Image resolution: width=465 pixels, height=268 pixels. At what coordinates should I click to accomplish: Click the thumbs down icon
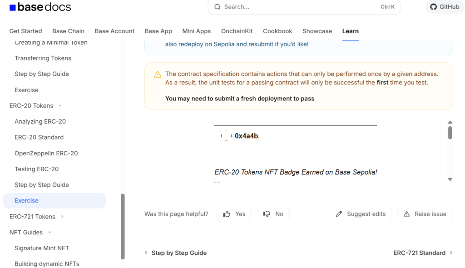click(267, 214)
